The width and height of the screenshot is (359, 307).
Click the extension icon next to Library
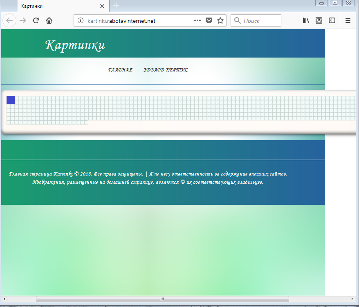tap(319, 20)
